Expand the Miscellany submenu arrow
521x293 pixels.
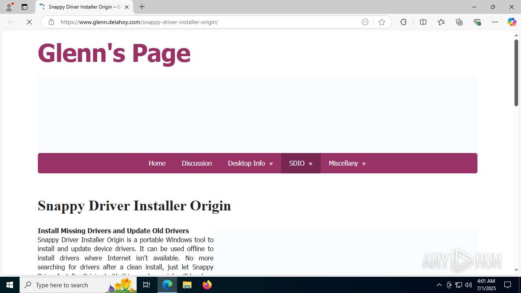[364, 164]
